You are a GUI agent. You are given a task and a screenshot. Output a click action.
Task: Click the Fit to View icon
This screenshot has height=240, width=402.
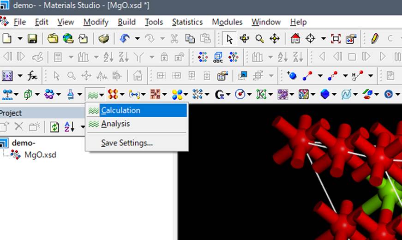(336, 39)
